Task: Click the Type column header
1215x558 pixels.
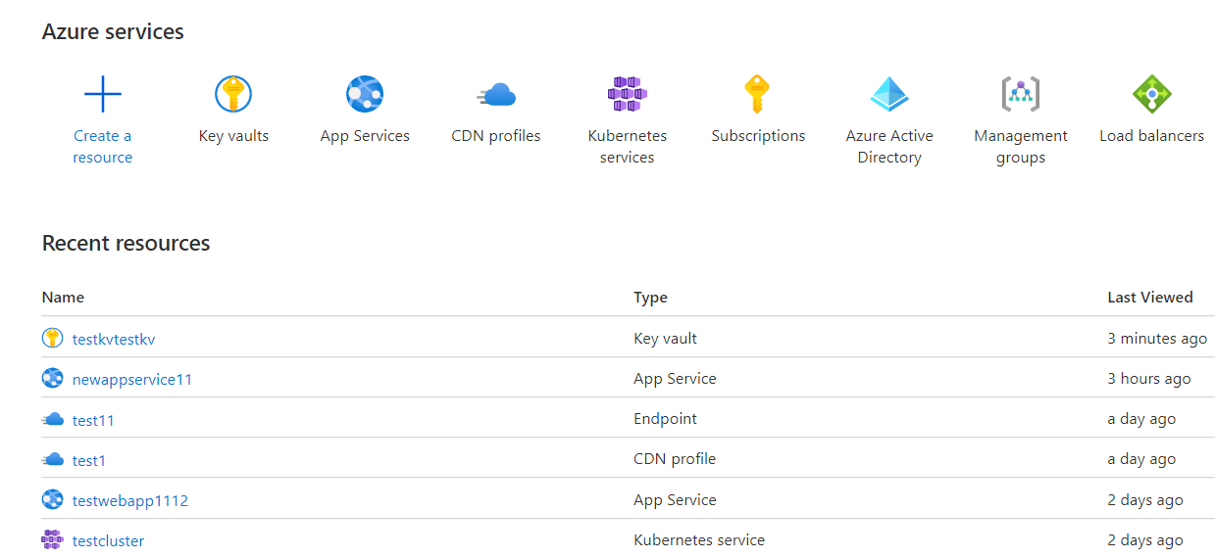Action: pyautogui.click(x=650, y=297)
